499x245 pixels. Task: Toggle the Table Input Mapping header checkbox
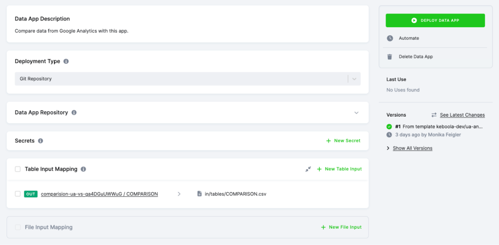[18, 169]
